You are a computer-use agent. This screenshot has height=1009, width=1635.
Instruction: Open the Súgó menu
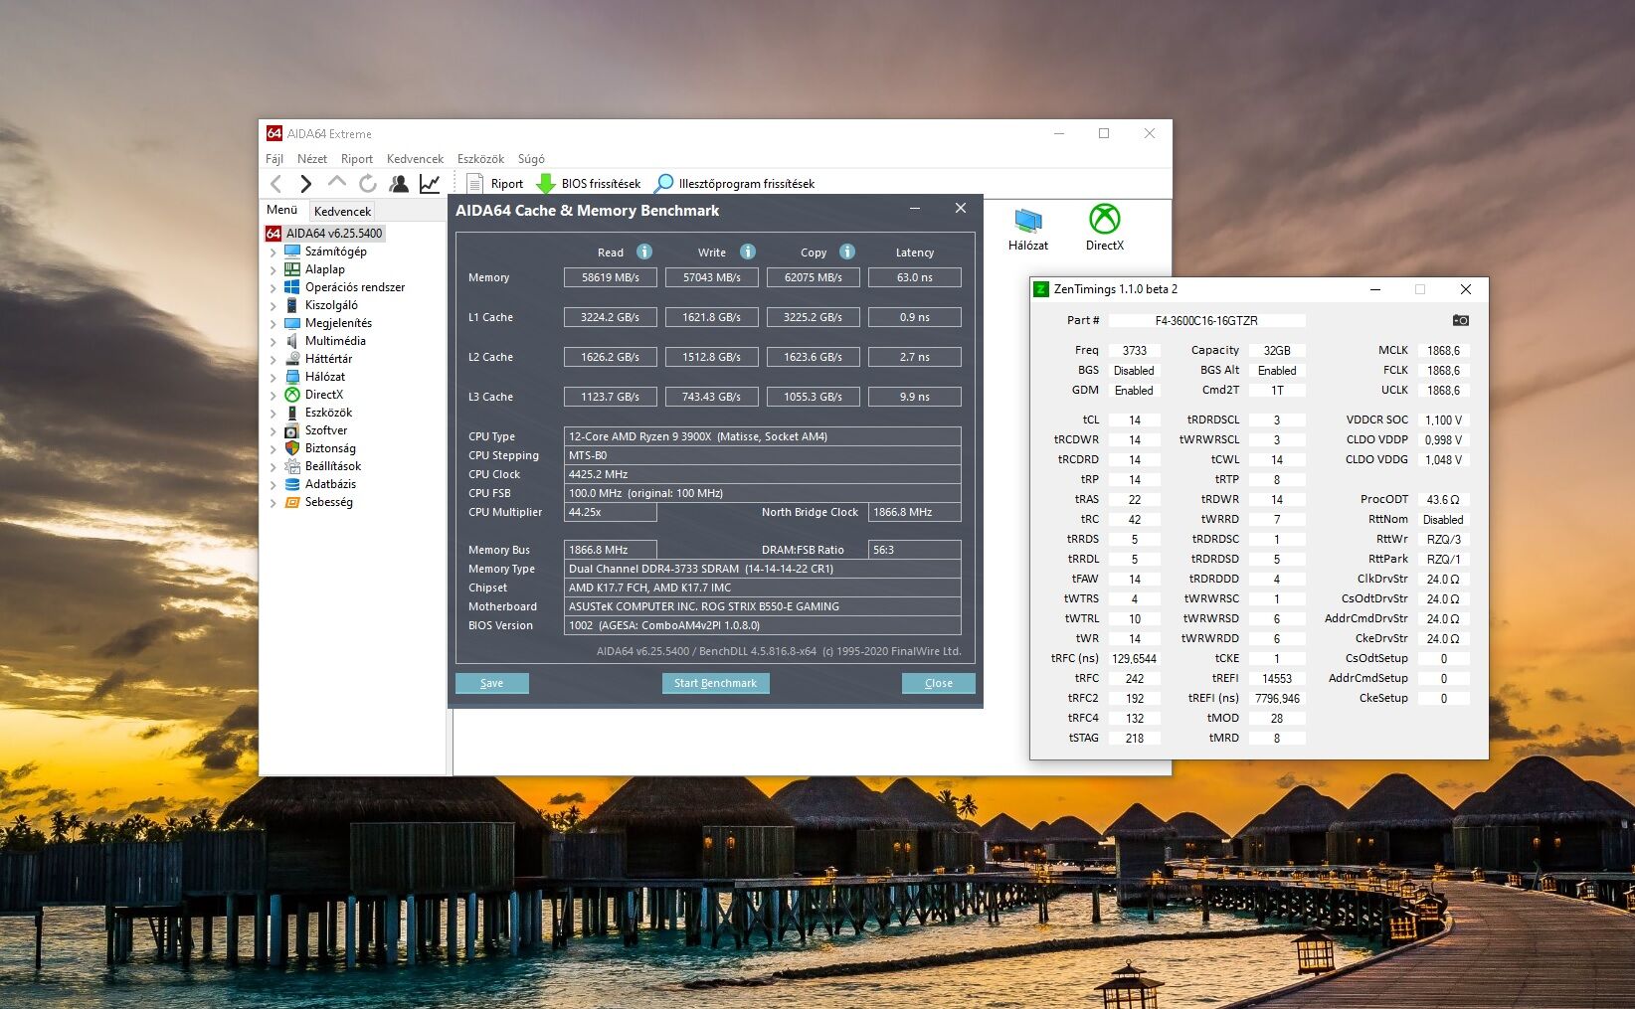coord(531,159)
